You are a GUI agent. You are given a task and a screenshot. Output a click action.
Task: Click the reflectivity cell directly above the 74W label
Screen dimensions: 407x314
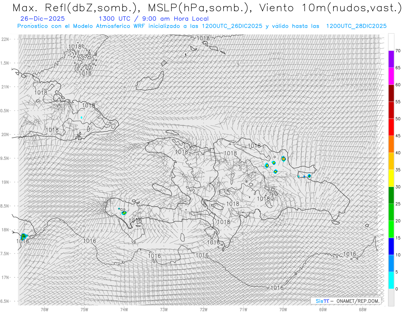(x=124, y=213)
